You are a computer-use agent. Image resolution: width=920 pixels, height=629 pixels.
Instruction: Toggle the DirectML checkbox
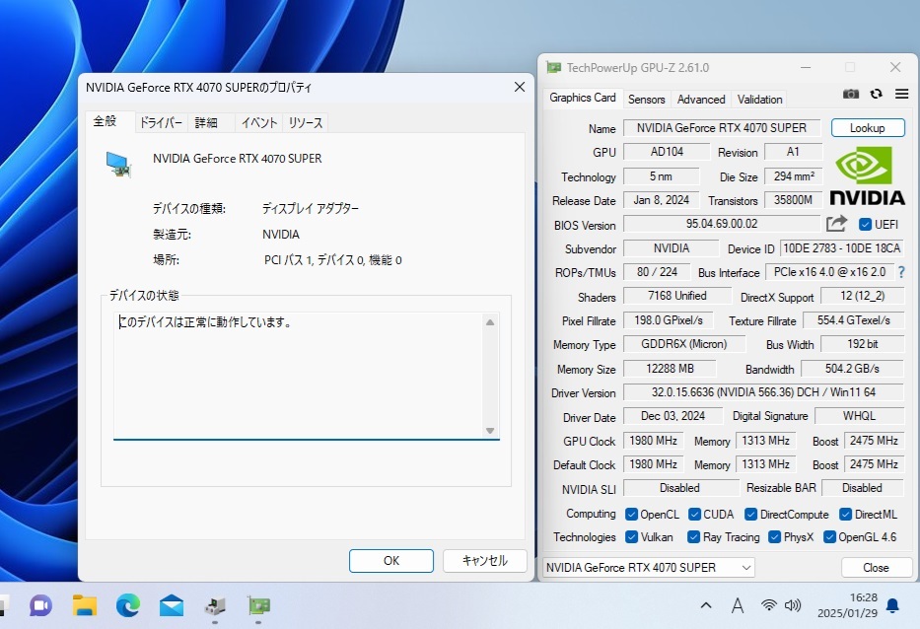(845, 515)
